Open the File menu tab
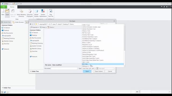Screen dimensions: 172x96 click(x=3, y=7)
